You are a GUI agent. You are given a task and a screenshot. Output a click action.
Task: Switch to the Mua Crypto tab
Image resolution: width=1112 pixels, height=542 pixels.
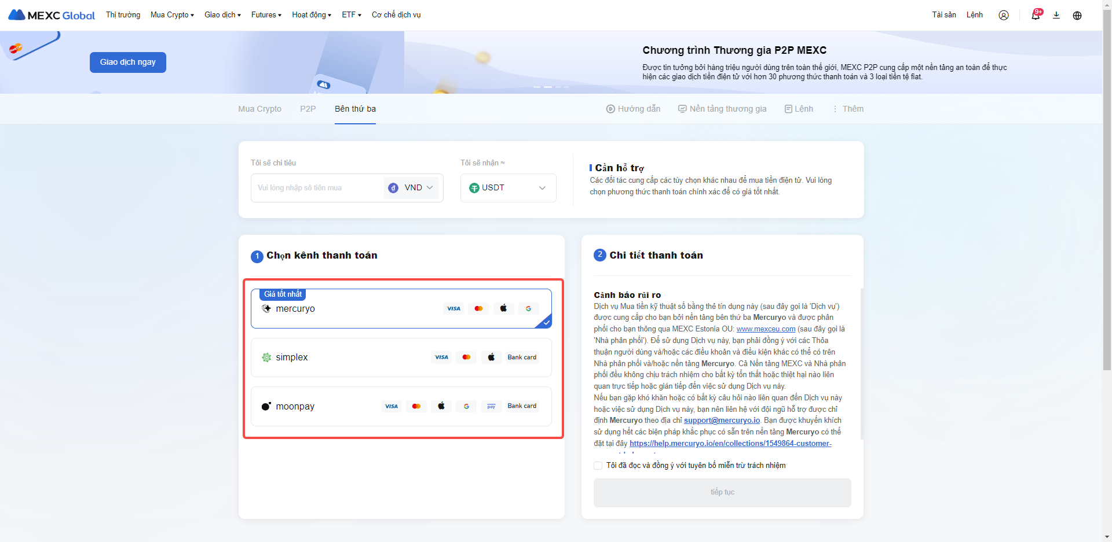pos(259,109)
